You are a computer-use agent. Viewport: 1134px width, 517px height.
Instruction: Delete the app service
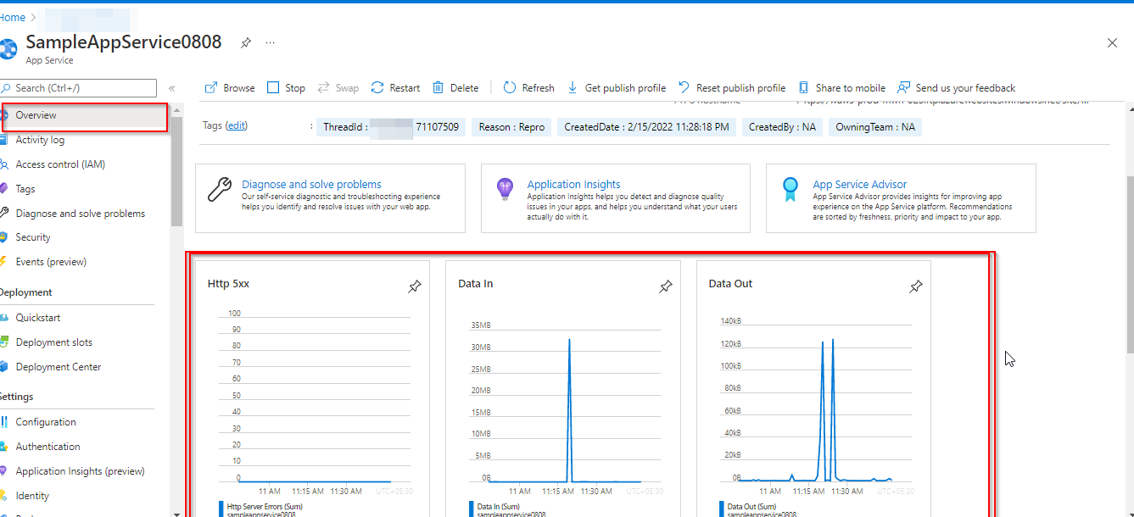[455, 88]
